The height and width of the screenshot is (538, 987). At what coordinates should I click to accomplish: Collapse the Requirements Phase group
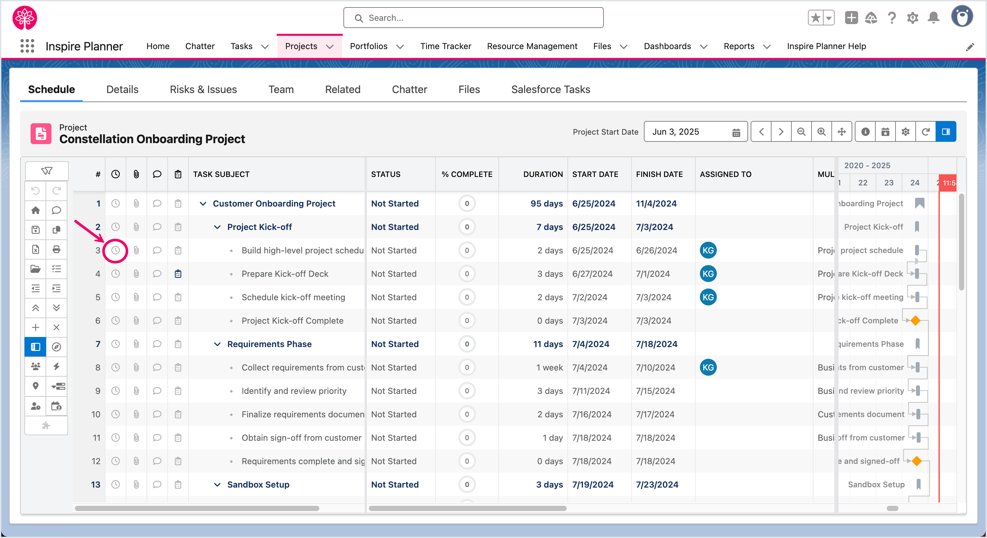[x=217, y=344]
